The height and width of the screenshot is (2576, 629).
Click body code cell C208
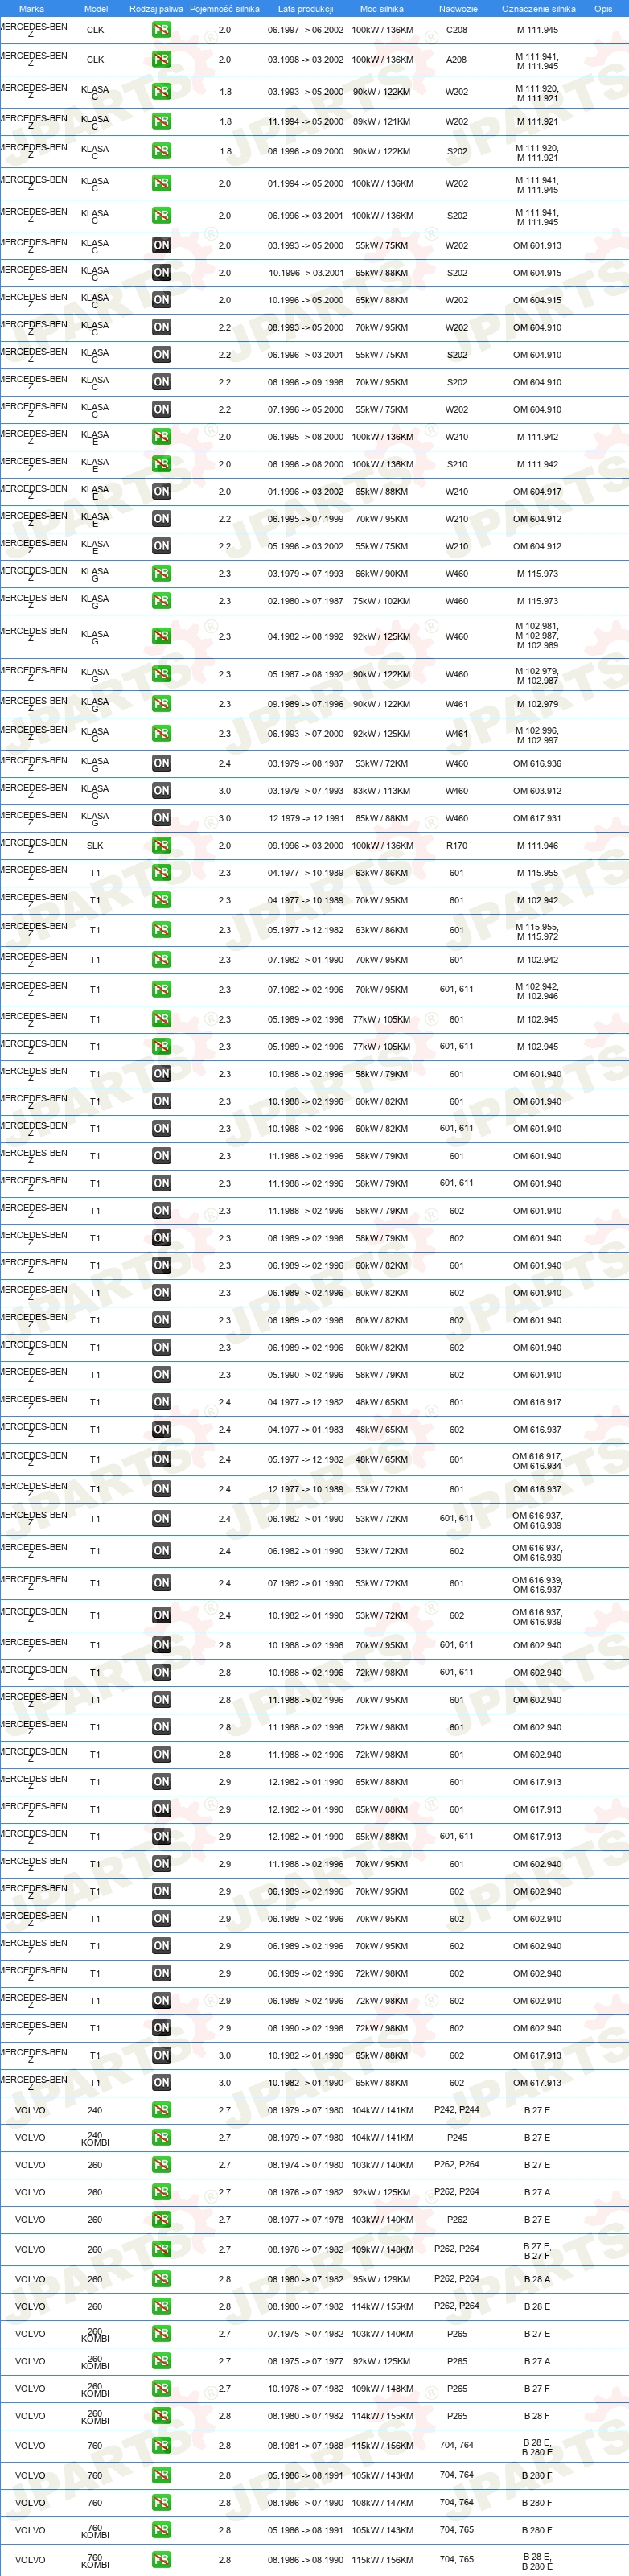tap(456, 30)
